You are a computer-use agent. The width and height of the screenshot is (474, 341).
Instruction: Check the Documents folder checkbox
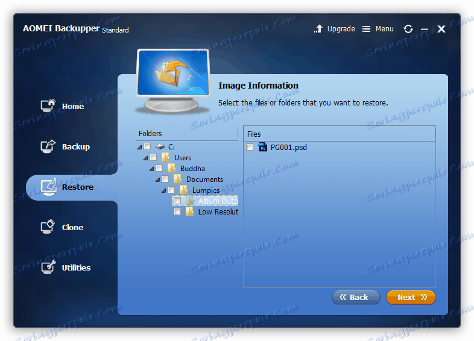tap(165, 179)
